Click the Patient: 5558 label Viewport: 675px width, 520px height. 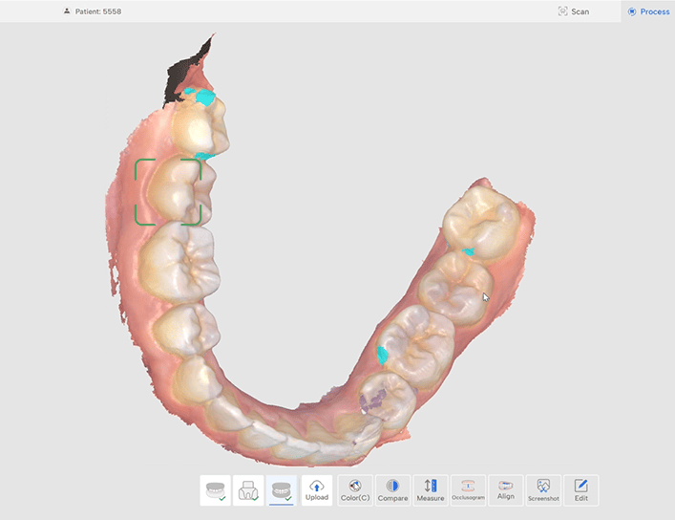tap(98, 11)
